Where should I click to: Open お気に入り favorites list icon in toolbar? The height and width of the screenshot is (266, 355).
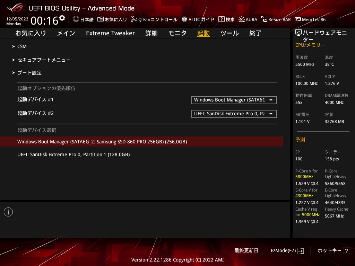pyautogui.click(x=100, y=19)
